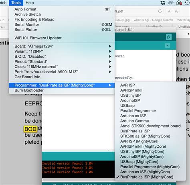Select Arduino Gemma programmer
Screen dimensions: 190x185
[x=150, y=121]
